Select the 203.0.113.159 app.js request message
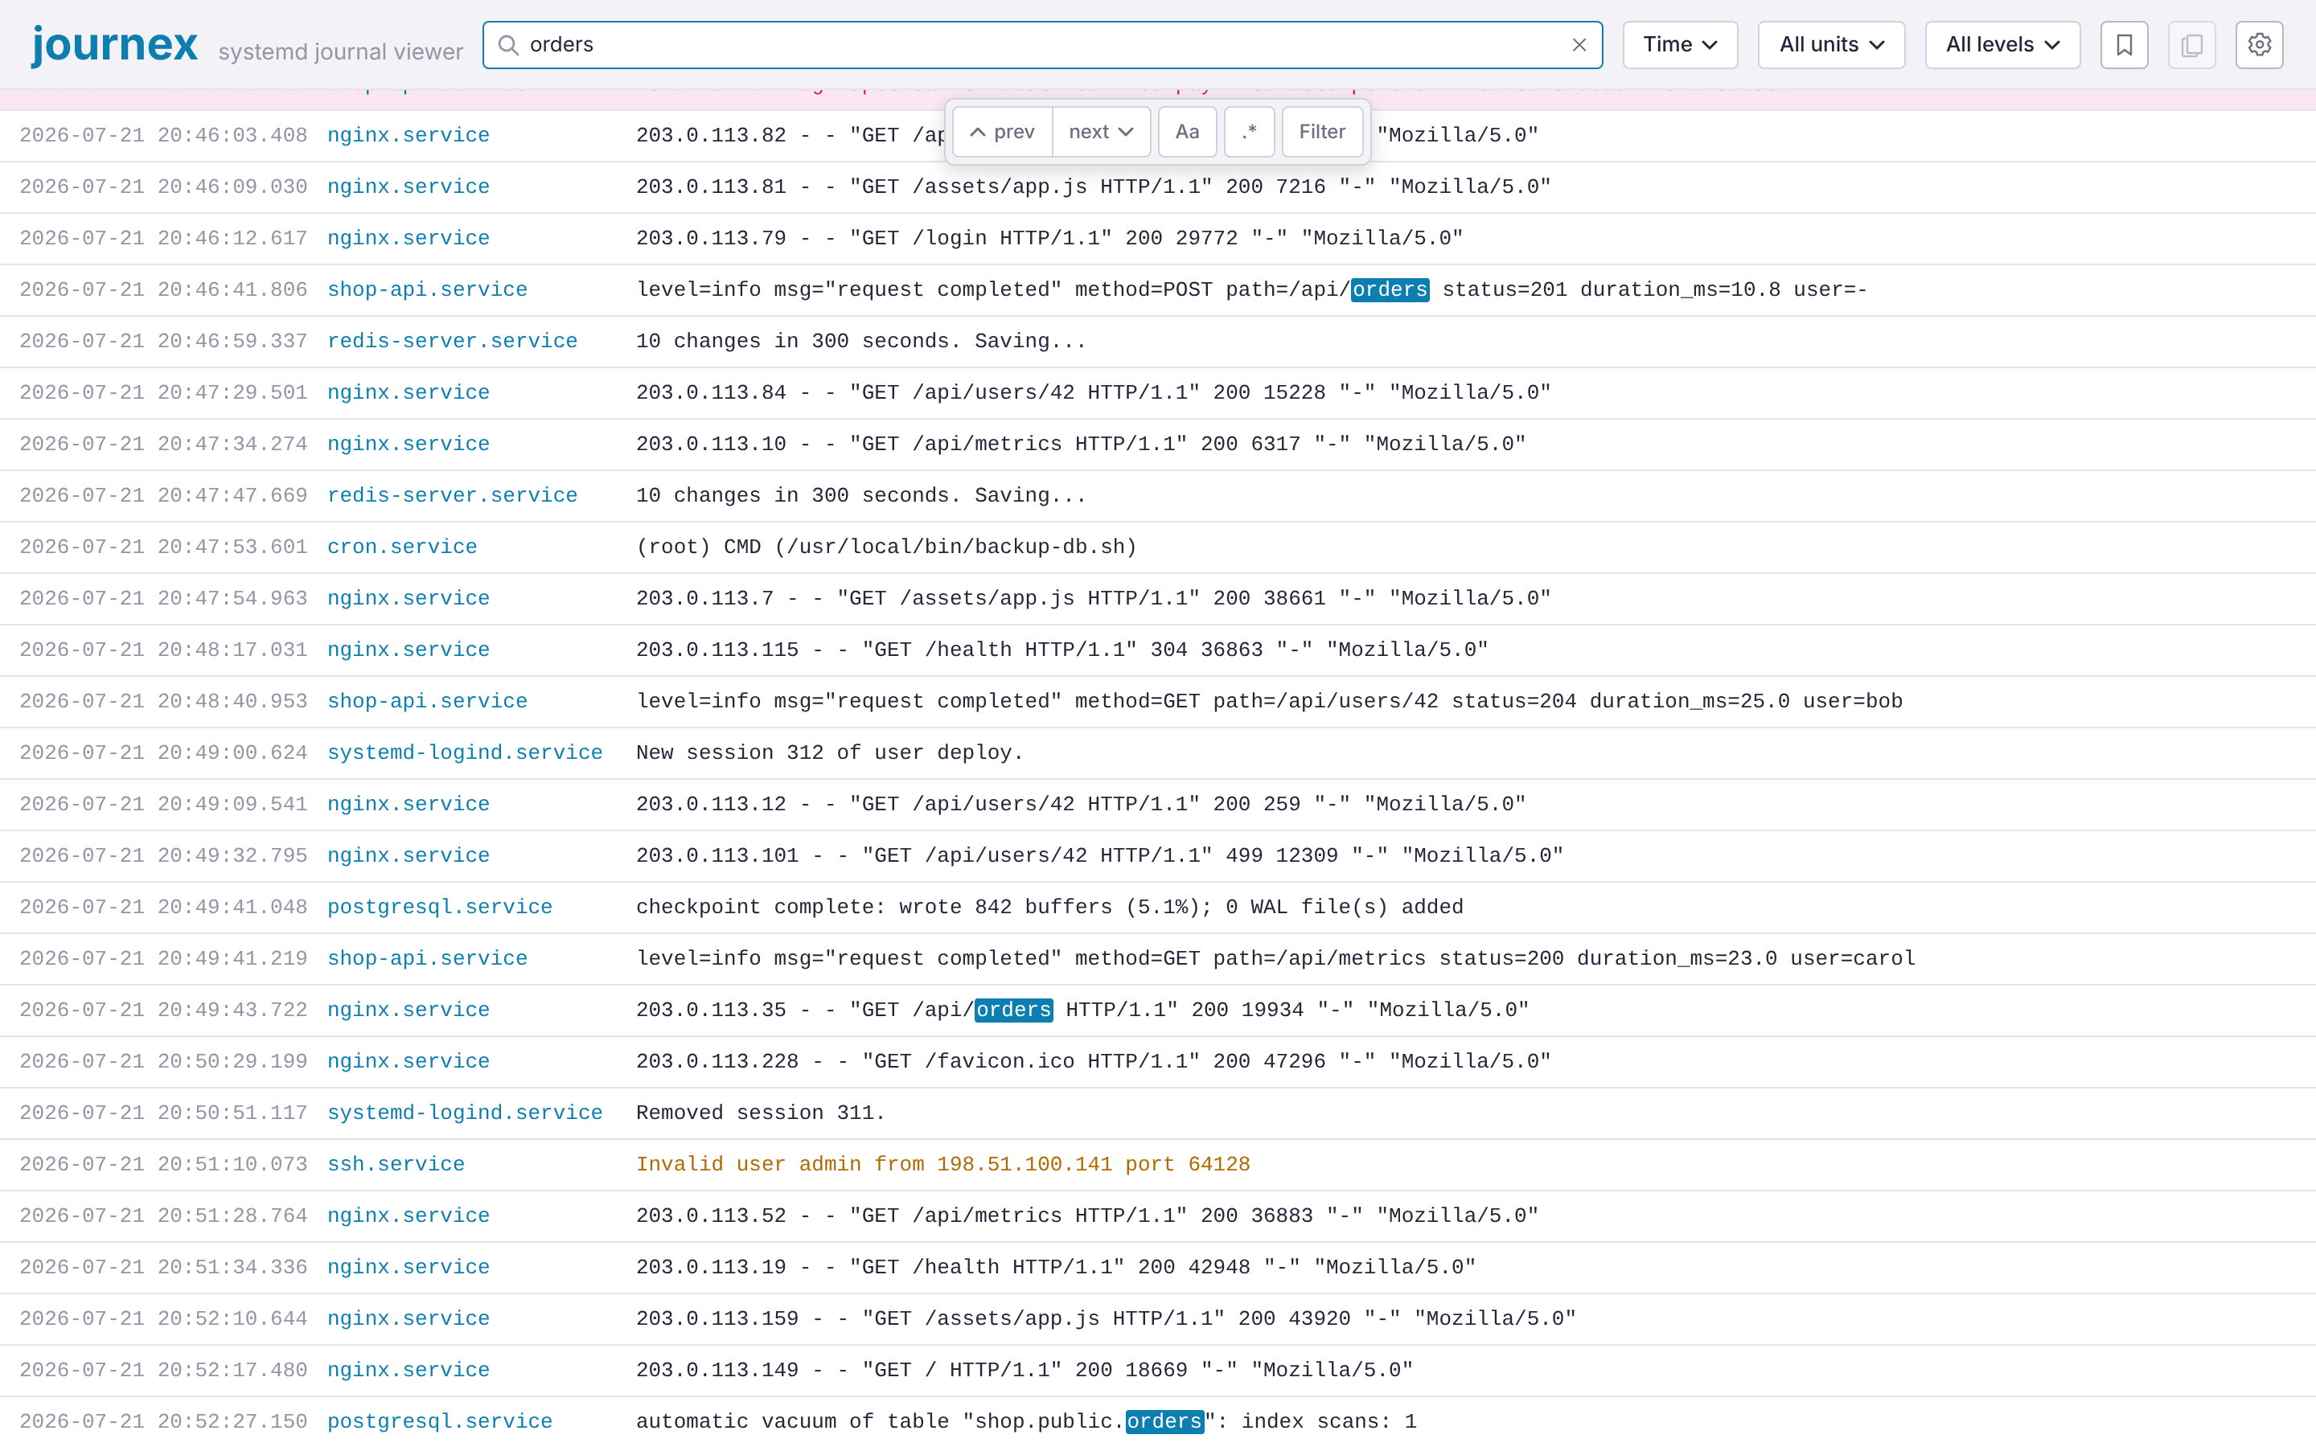2316x1447 pixels. [1106, 1318]
